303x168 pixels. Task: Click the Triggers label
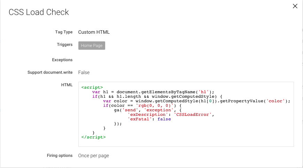click(x=64, y=45)
